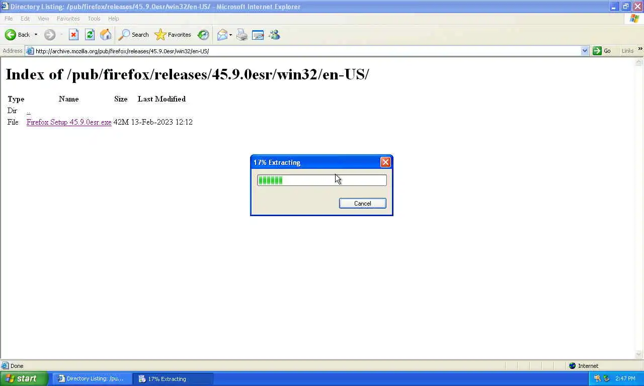Screen dimensions: 644x386
Task: Go back with the Back arrow button
Action: (x=17, y=35)
